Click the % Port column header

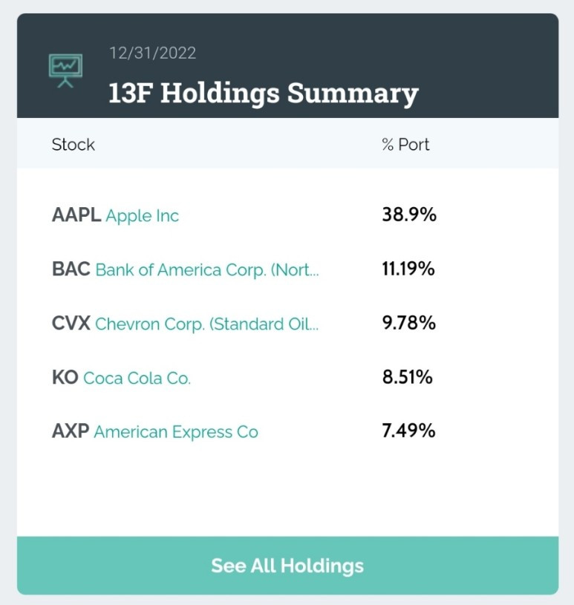coord(405,145)
